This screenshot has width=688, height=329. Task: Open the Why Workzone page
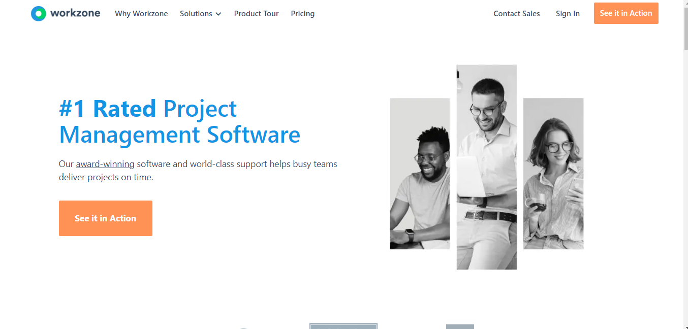pos(141,14)
